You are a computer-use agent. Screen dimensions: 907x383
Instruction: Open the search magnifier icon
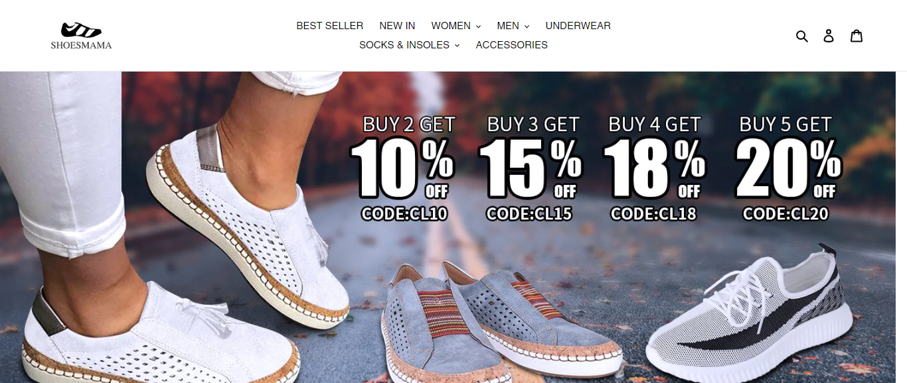[x=801, y=36]
